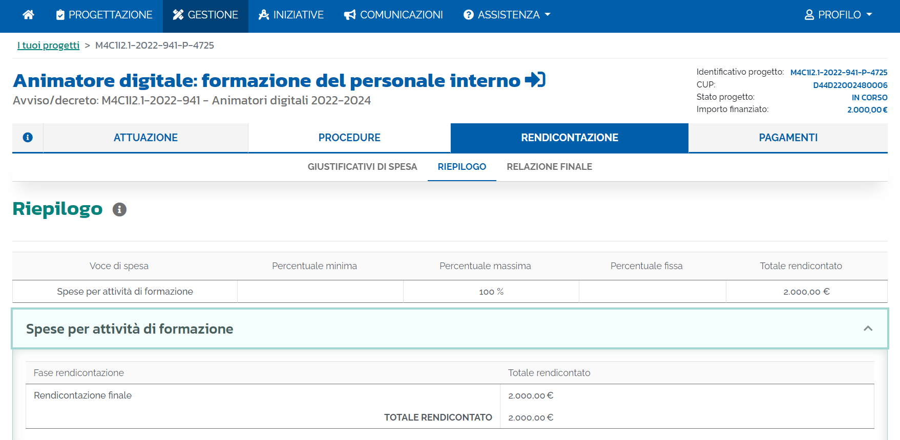Collapse the Spese per attività di formazione panel
900x440 pixels.
tap(868, 328)
